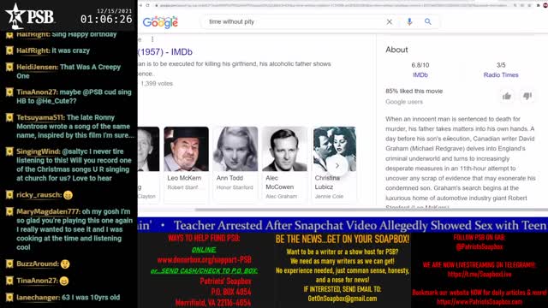Open the three-dot result options menu
Image resolution: width=548 pixels, height=308 pixels.
click(x=152, y=39)
